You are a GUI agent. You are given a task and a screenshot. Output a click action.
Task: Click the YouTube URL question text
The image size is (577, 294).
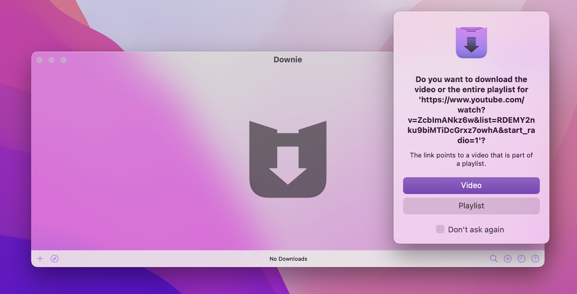[471, 110]
